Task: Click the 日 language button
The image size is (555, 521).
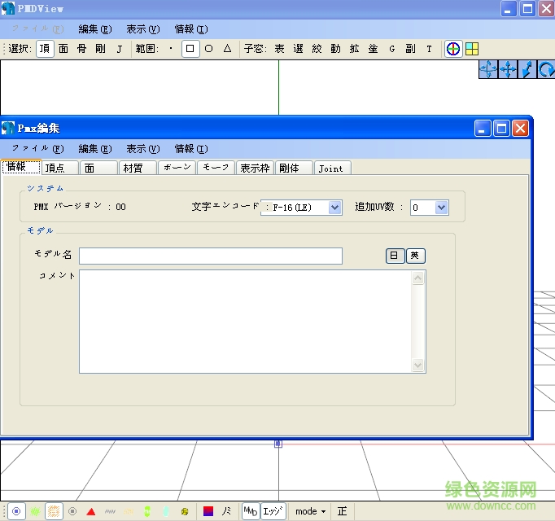Action: [x=395, y=256]
